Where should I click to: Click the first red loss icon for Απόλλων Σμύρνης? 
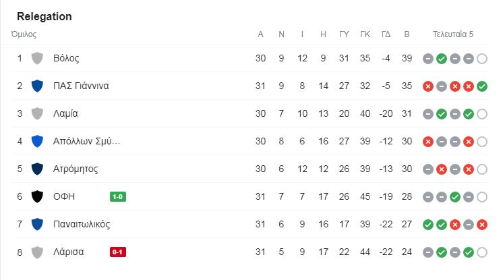coord(428,142)
